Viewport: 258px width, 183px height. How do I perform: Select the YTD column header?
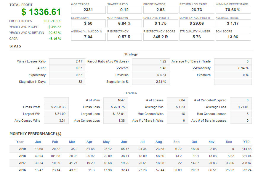(246, 142)
